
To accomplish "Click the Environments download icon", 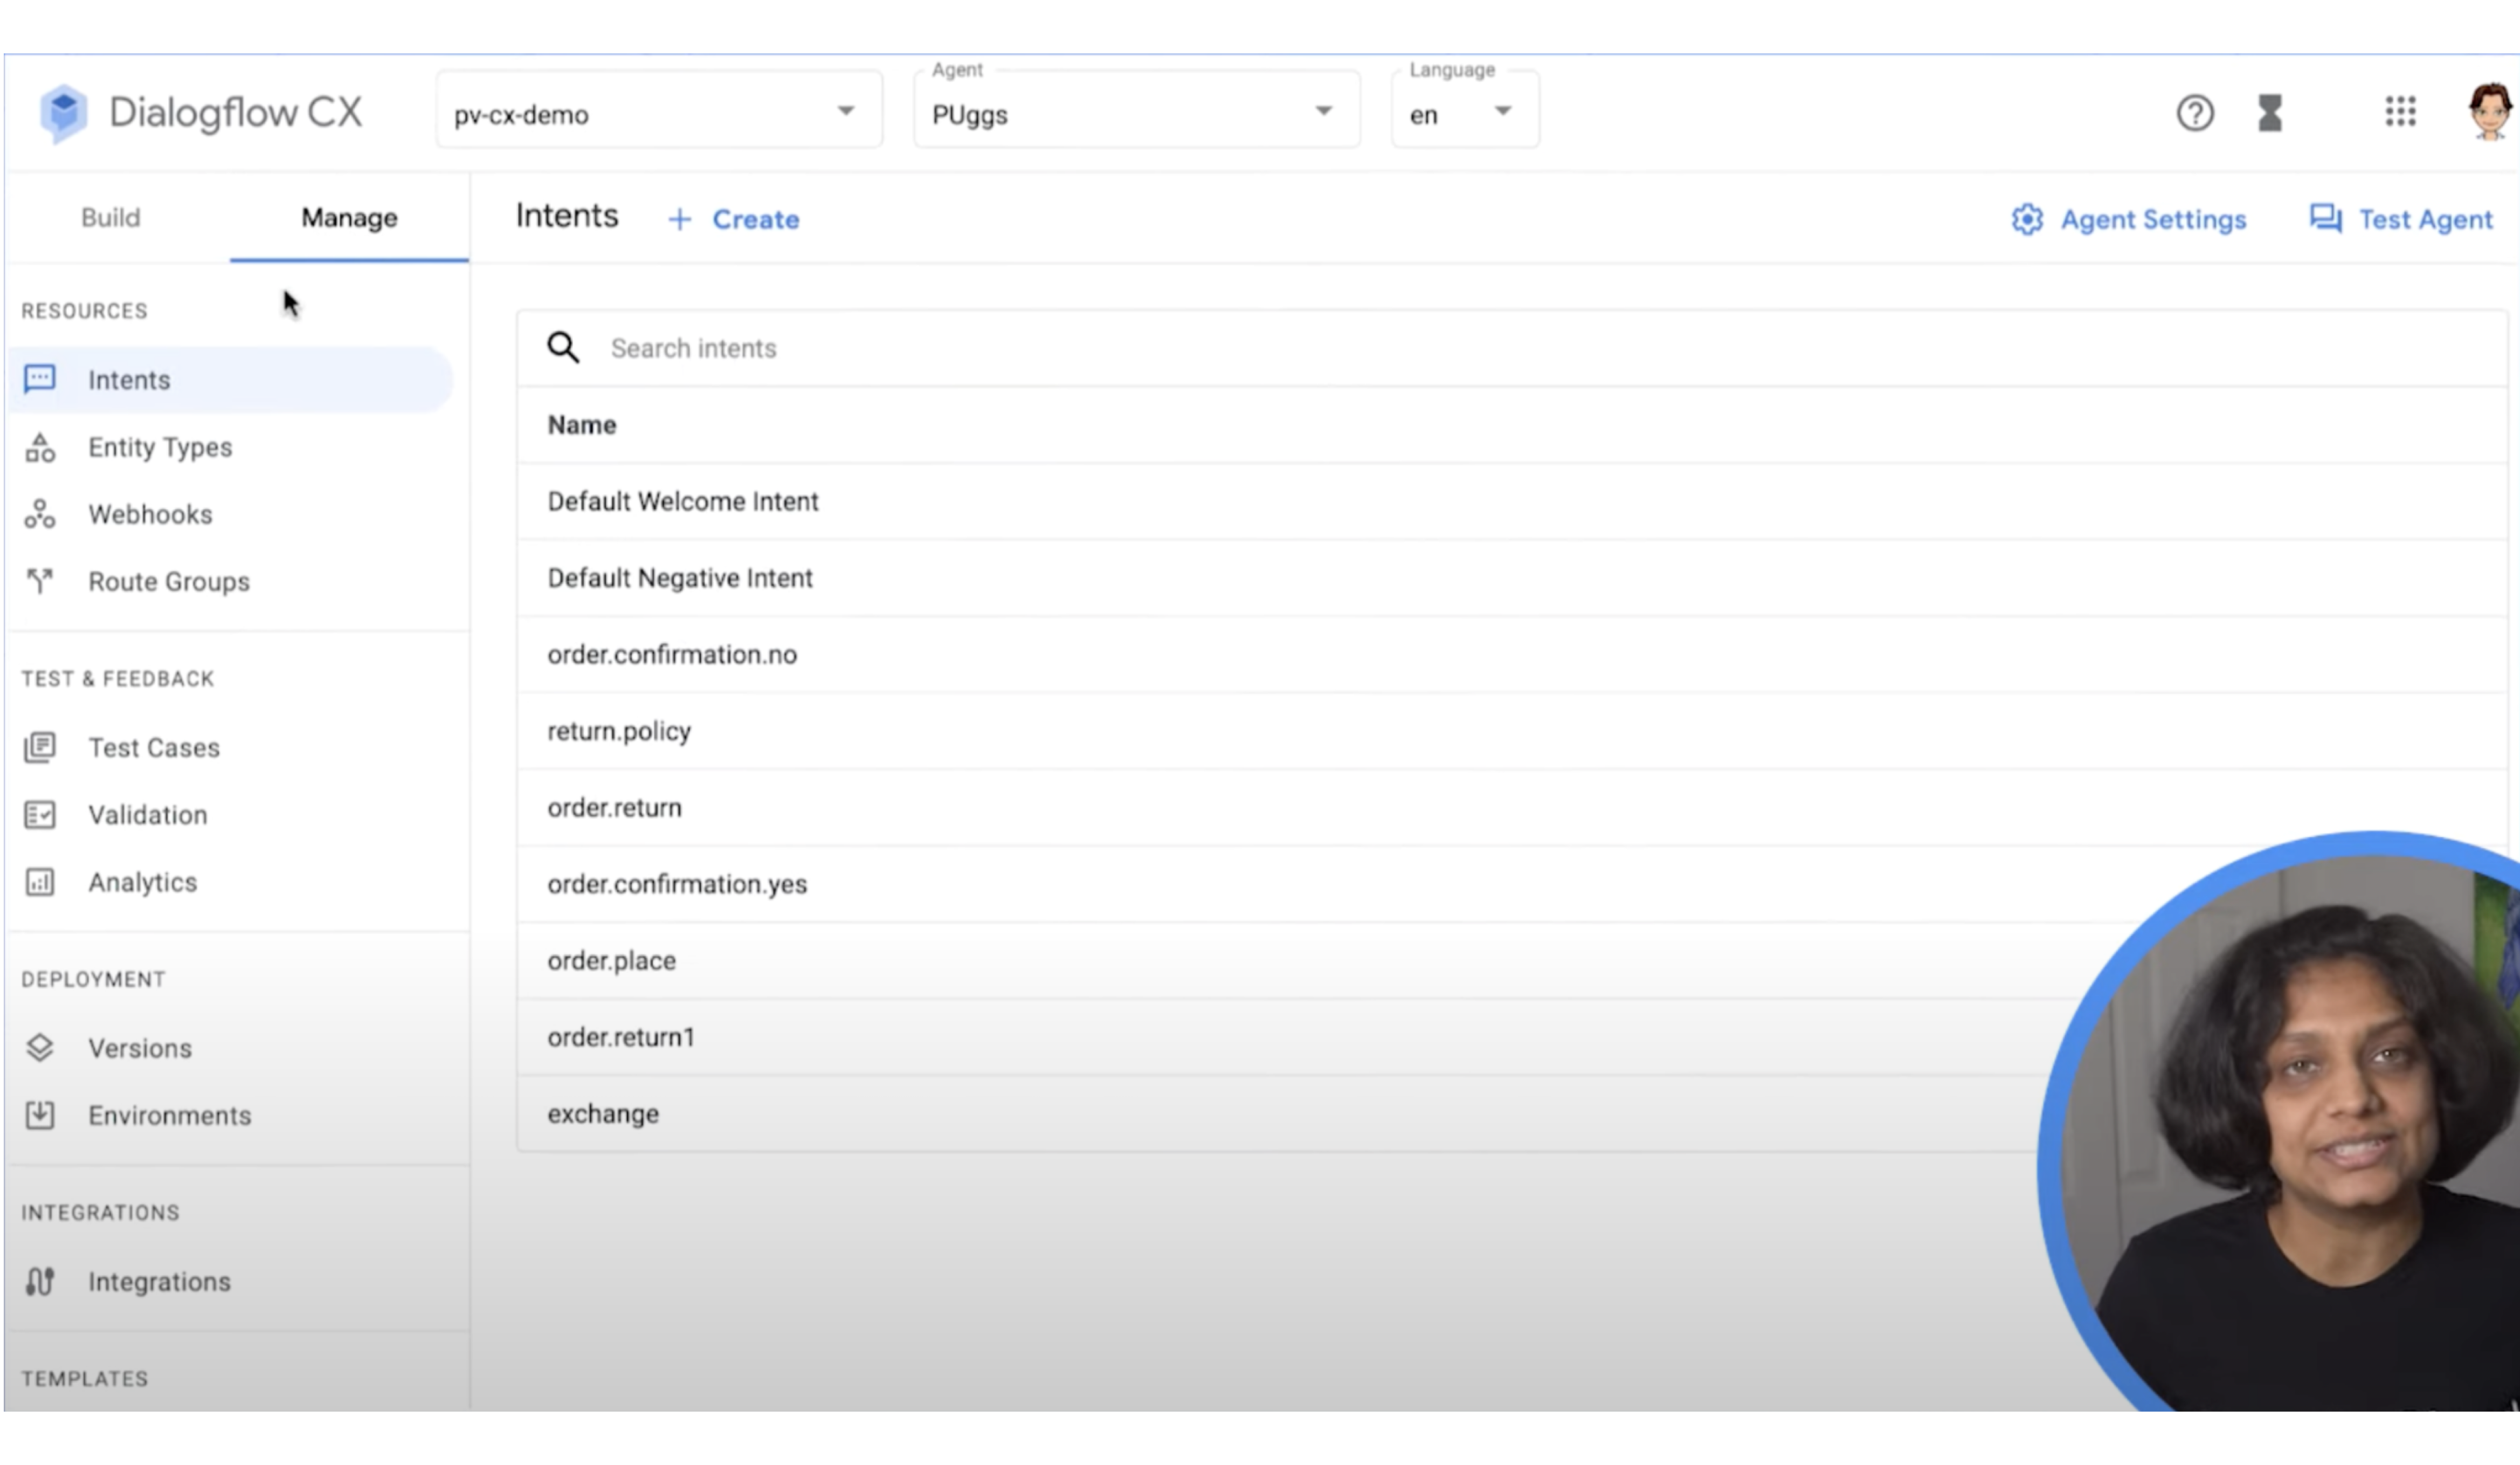I will pyautogui.click(x=40, y=1114).
